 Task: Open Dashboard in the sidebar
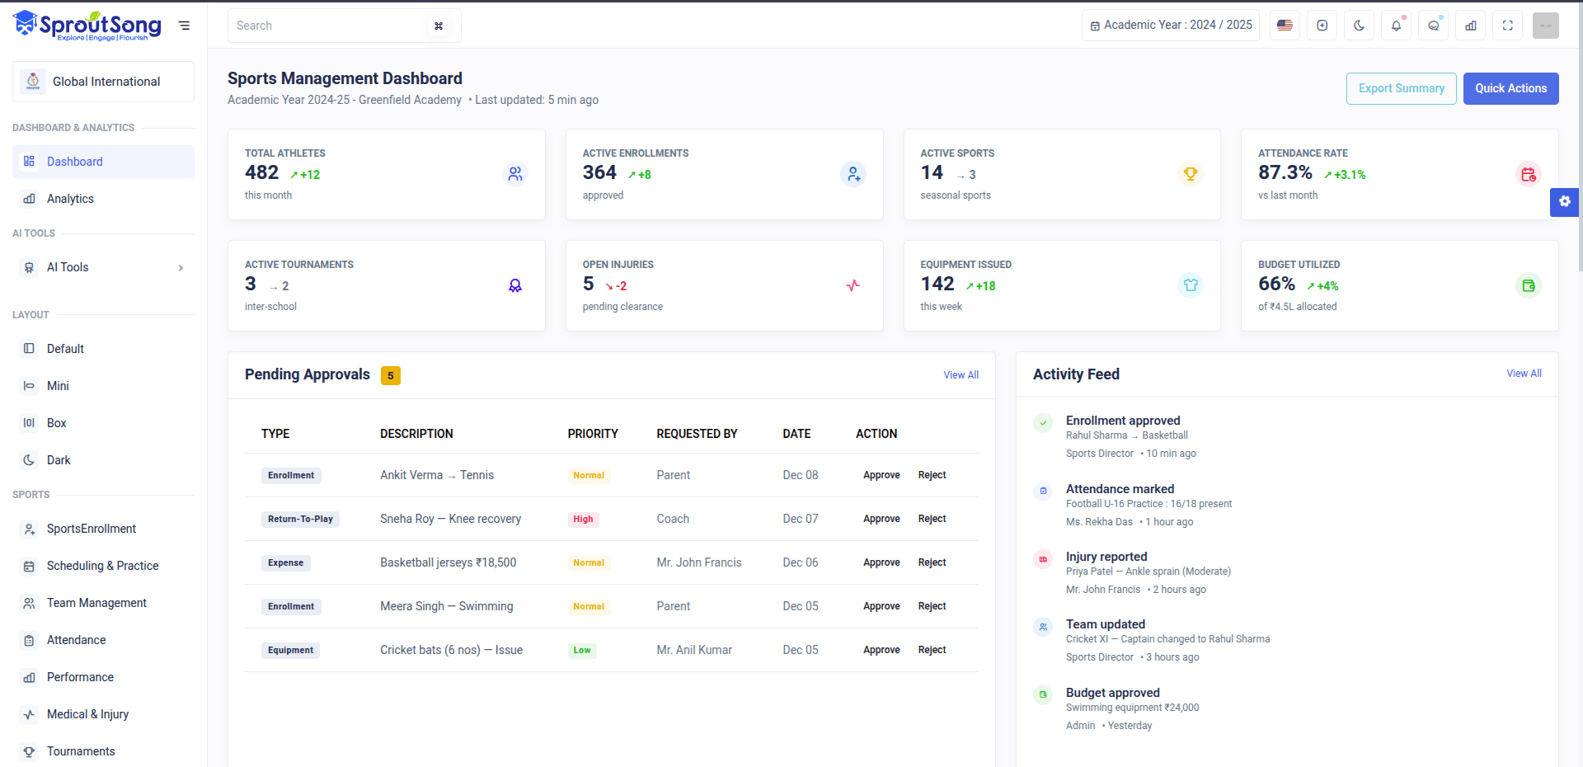point(103,162)
